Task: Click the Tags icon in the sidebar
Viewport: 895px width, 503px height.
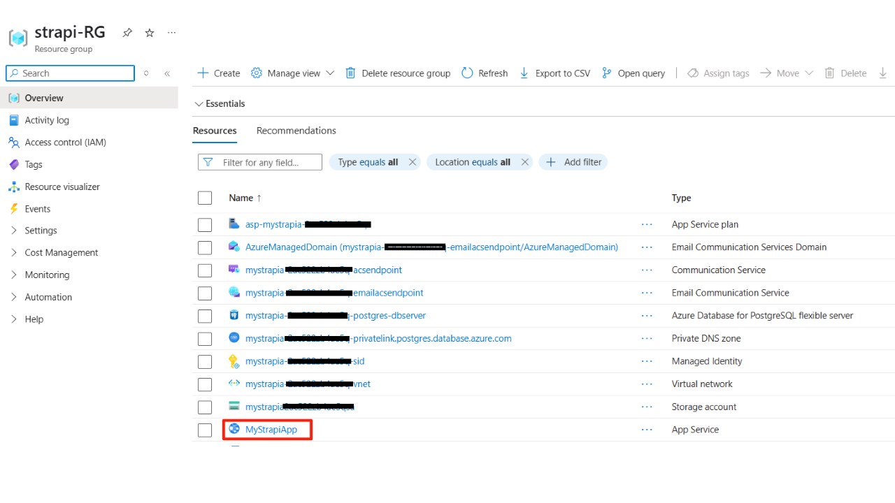Action: click(x=13, y=165)
